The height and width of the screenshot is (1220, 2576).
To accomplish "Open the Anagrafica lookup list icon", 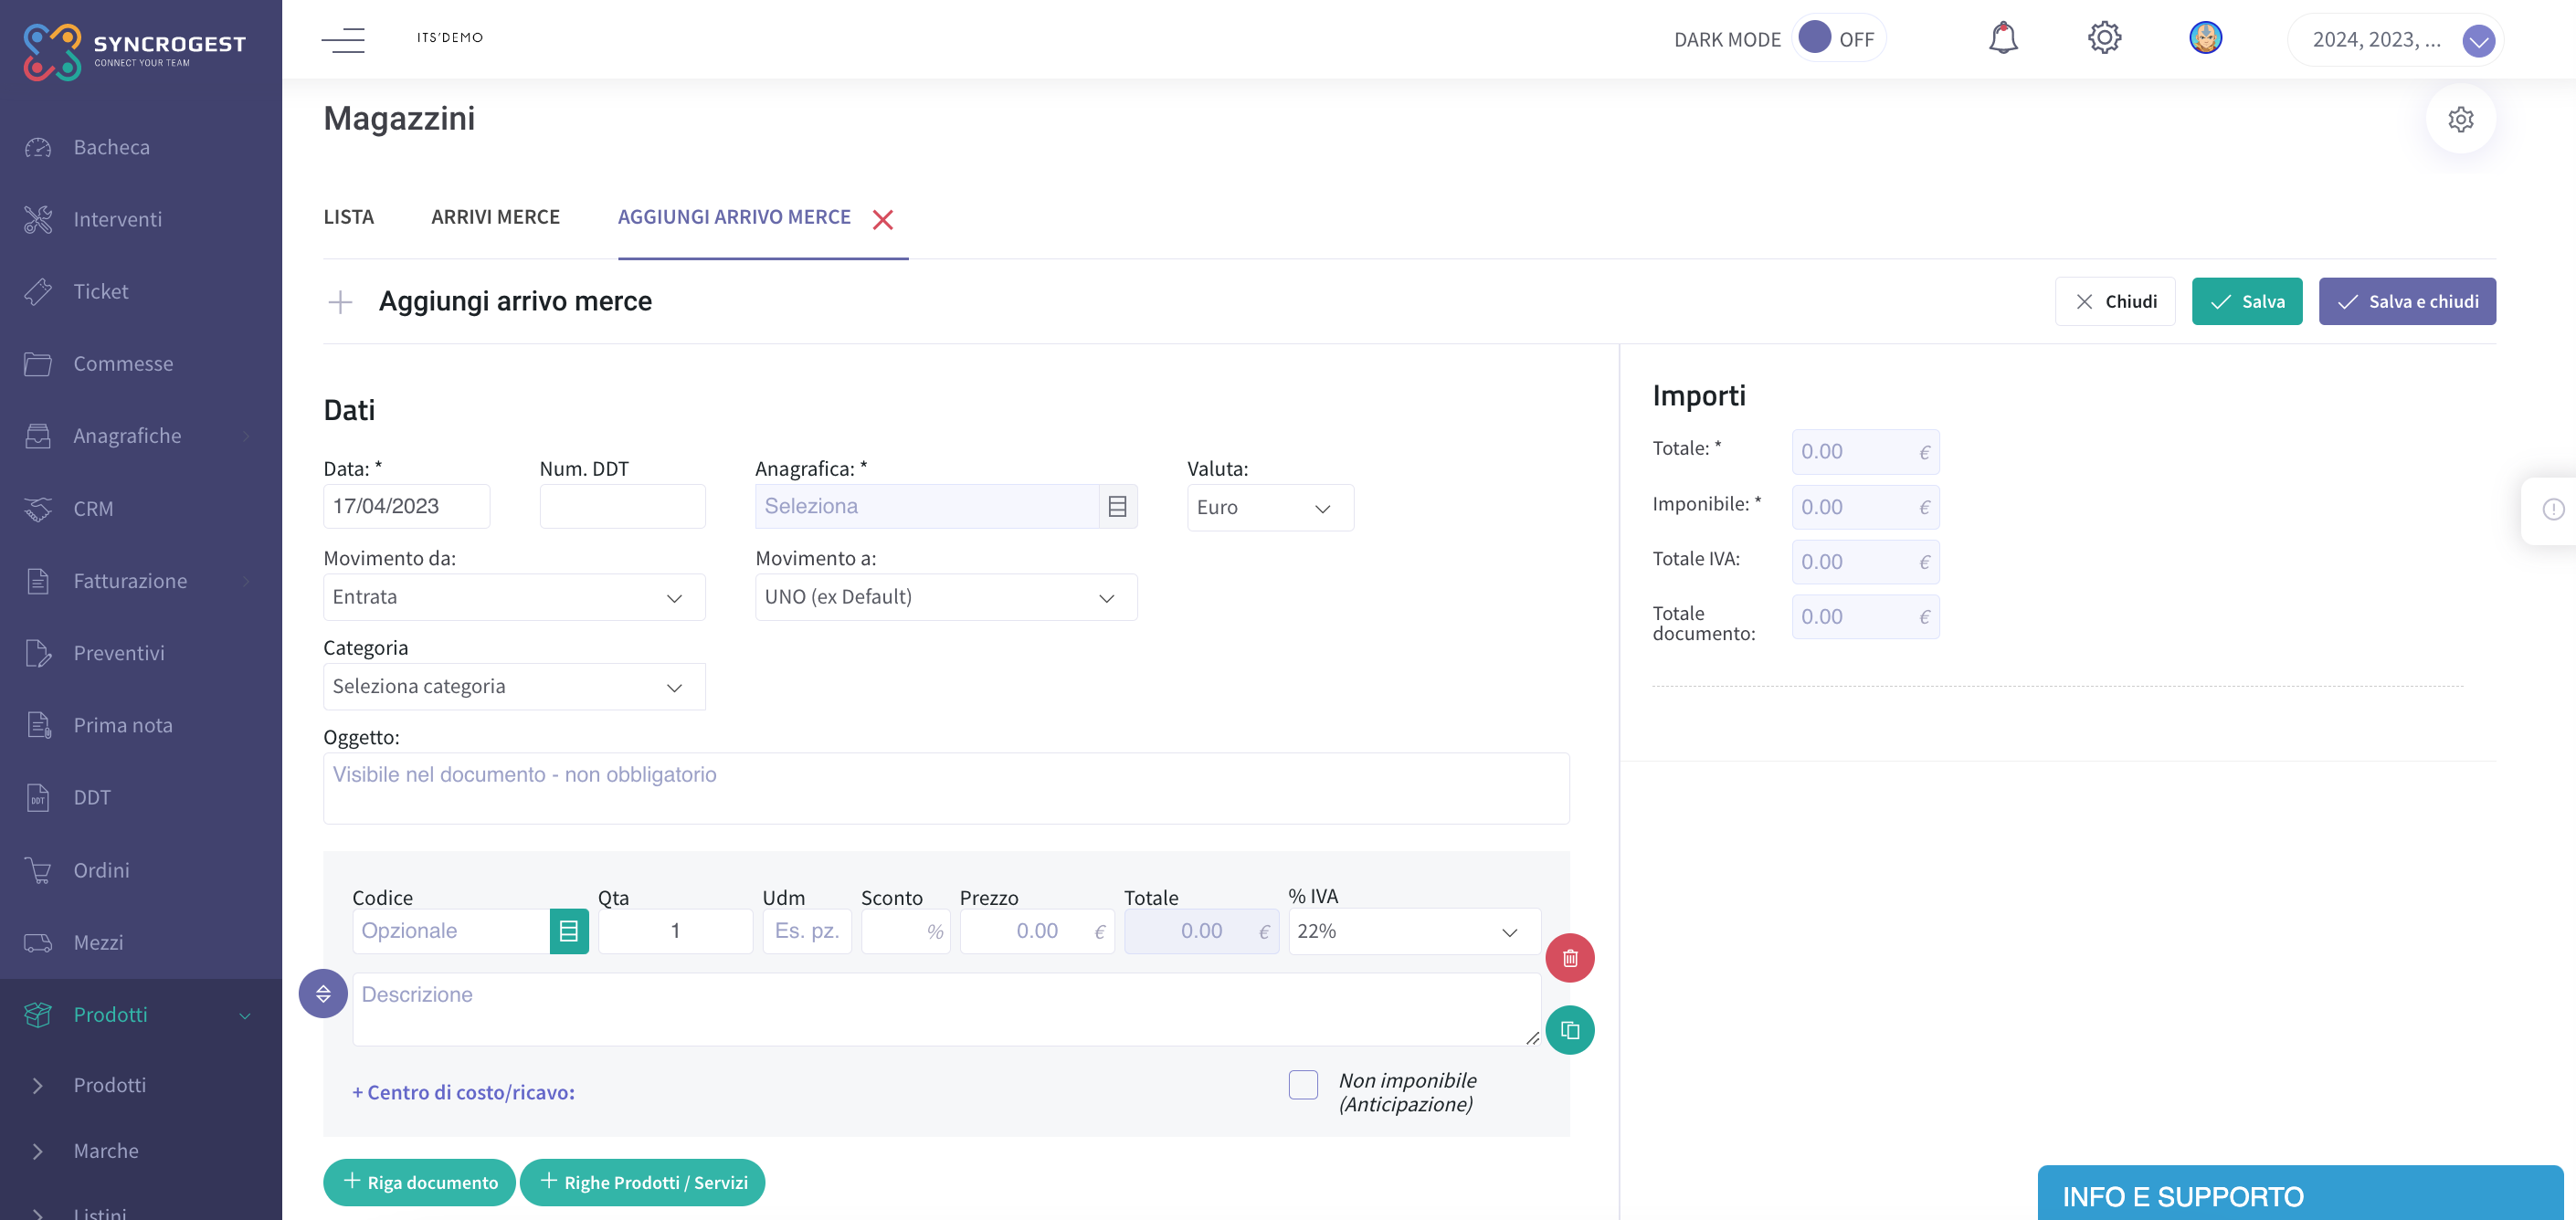I will pos(1117,506).
